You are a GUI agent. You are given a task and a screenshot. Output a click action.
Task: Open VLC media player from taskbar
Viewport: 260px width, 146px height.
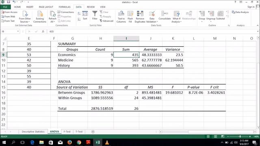pyautogui.click(x=107, y=142)
